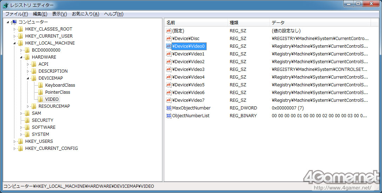Collapse the HARDWARE key
382x193 pixels.
point(21,57)
